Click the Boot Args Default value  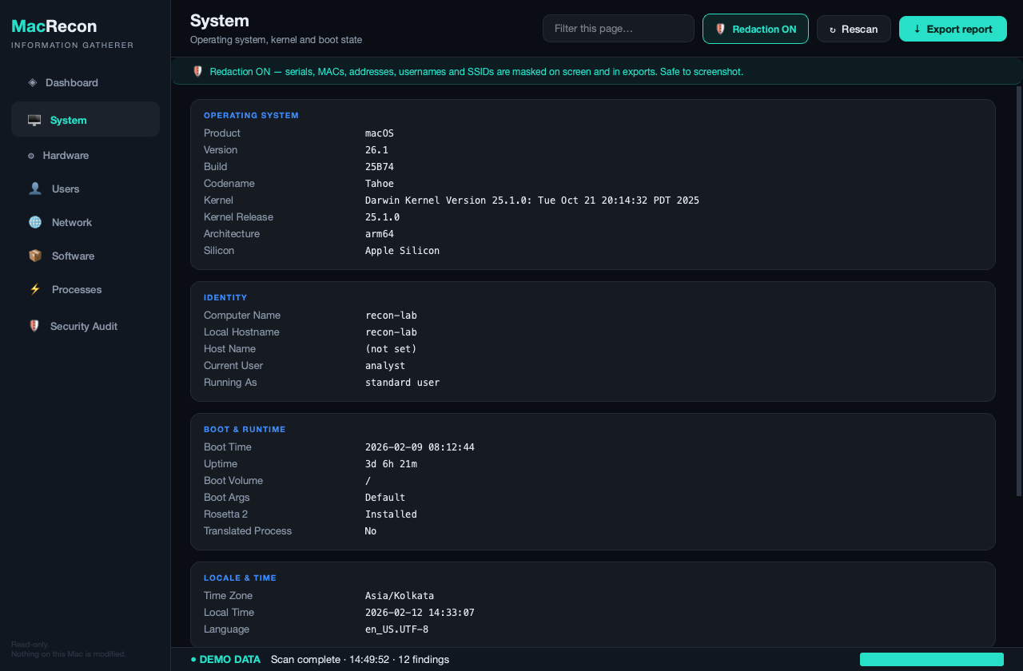[x=385, y=497]
